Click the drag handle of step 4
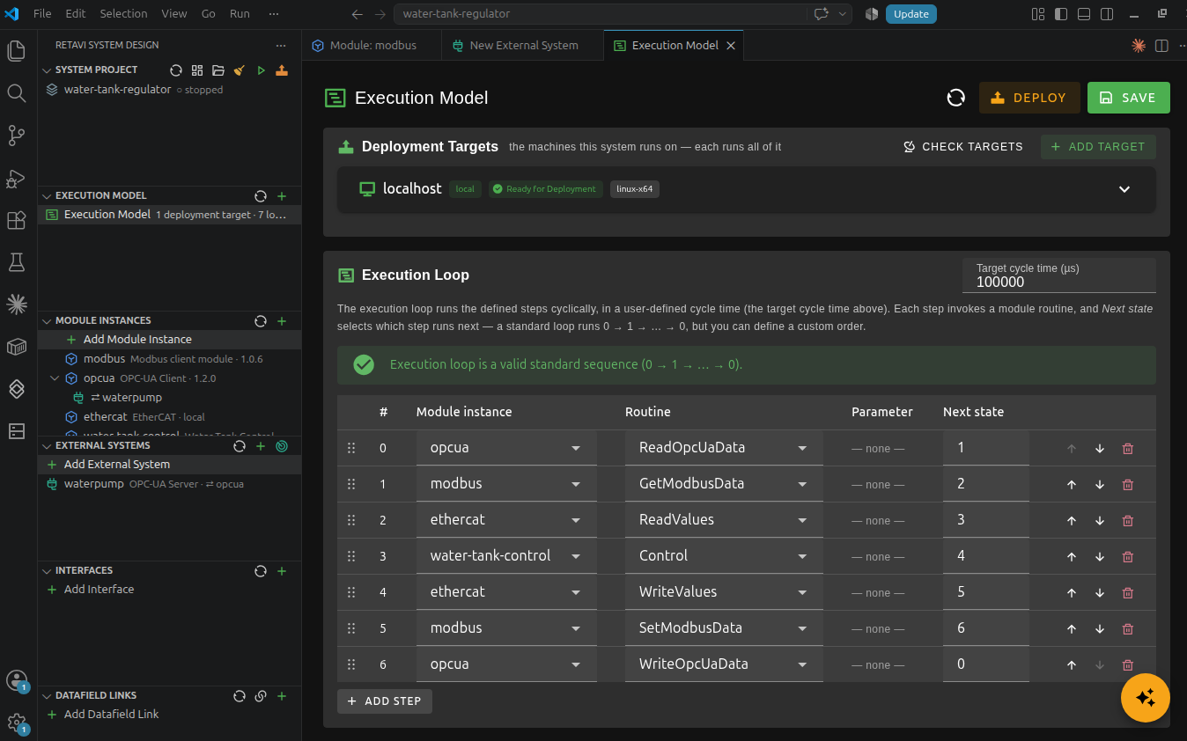This screenshot has height=741, width=1187. click(x=351, y=592)
